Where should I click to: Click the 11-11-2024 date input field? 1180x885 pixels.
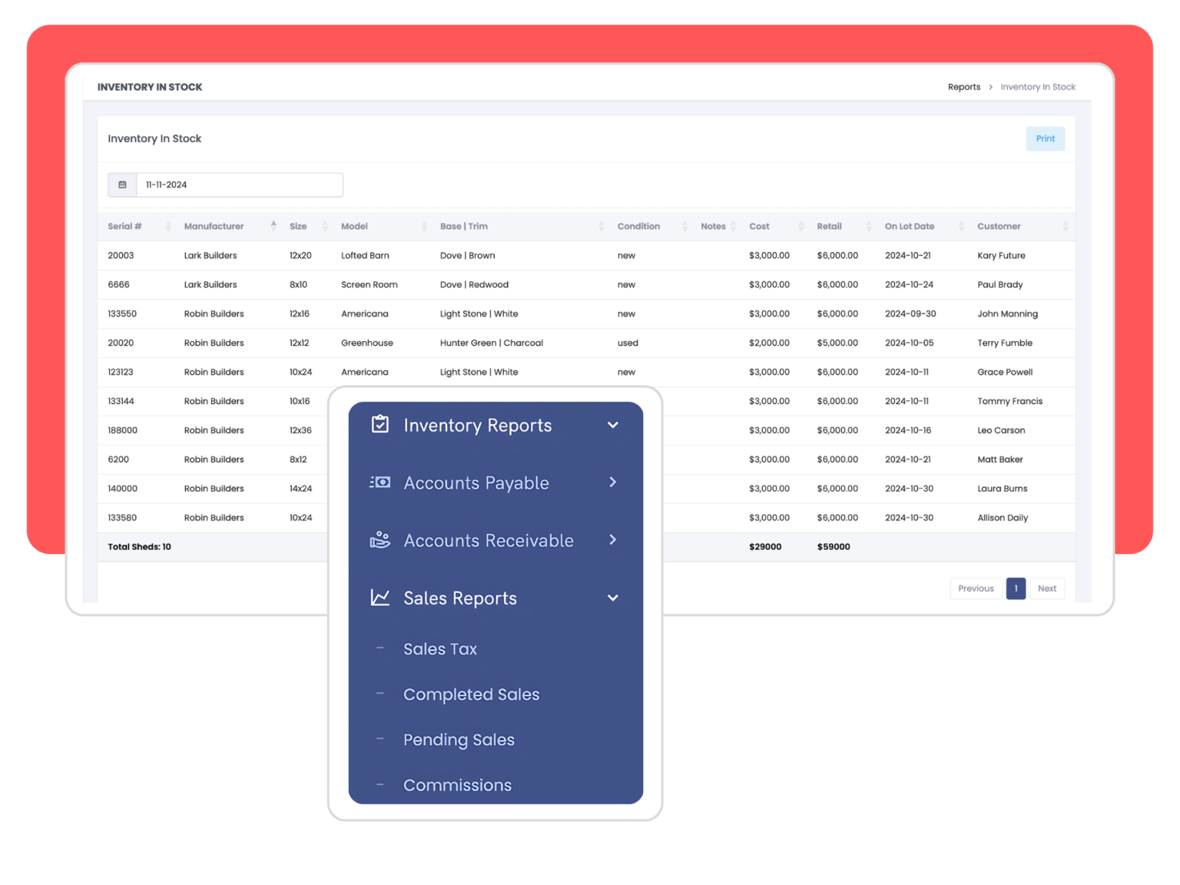pyautogui.click(x=239, y=185)
